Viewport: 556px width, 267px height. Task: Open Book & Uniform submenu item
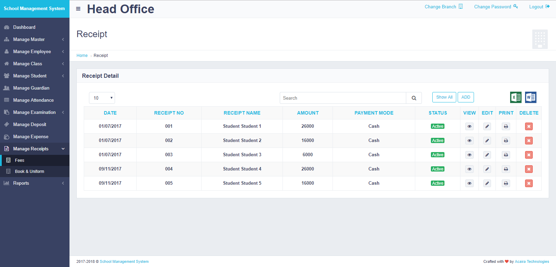click(30, 172)
